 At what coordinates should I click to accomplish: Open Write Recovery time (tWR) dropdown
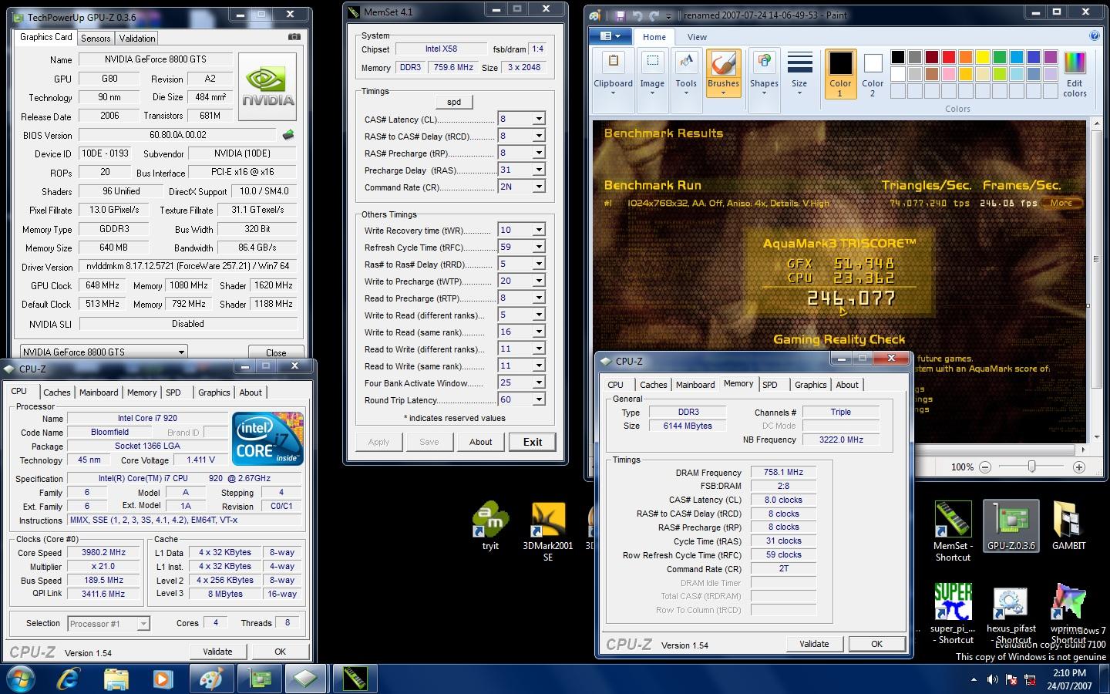tap(539, 230)
